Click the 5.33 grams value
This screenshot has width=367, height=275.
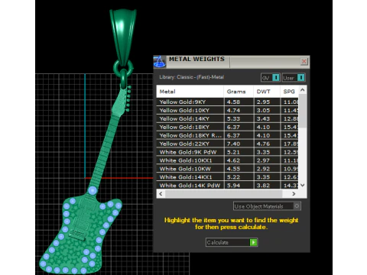(x=233, y=118)
